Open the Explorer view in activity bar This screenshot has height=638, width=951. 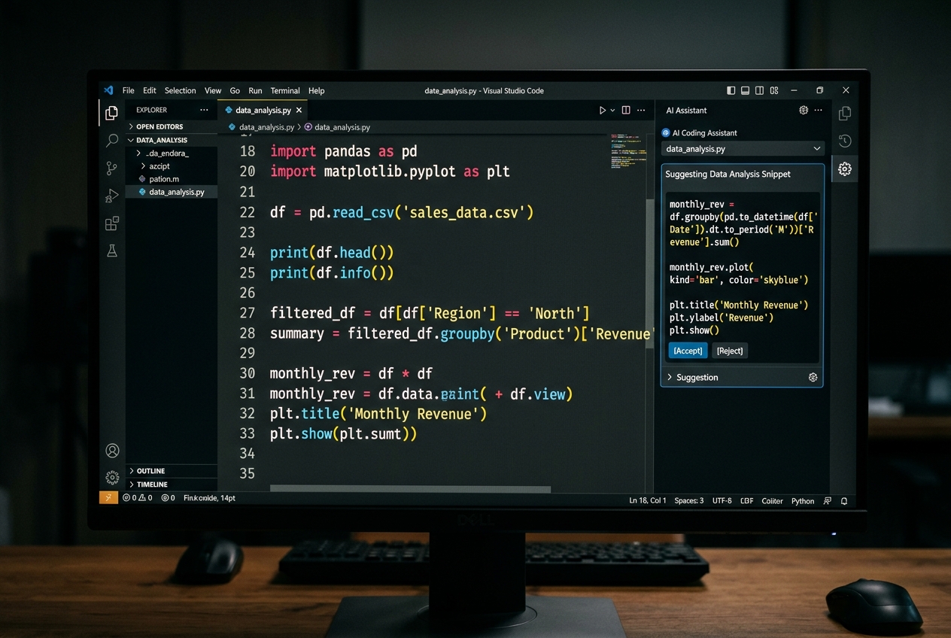[x=111, y=113]
